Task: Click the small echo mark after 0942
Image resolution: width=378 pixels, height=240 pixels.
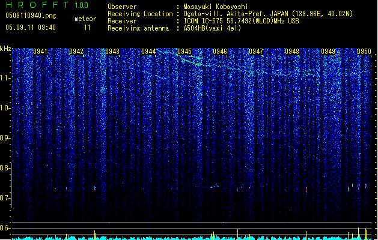Action: click(x=95, y=188)
